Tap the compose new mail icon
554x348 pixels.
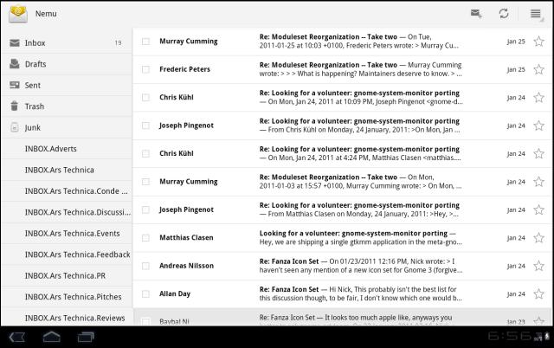pos(475,14)
